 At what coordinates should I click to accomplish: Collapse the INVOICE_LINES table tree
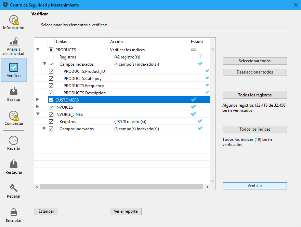tap(38, 115)
